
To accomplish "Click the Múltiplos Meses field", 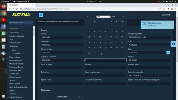I will (149, 68).
